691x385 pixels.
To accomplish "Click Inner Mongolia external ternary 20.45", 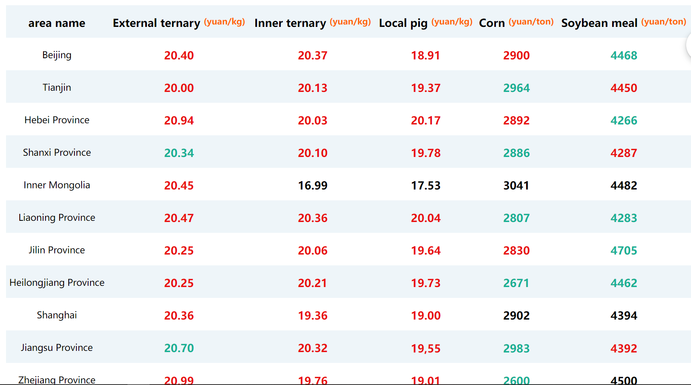I will coord(179,185).
